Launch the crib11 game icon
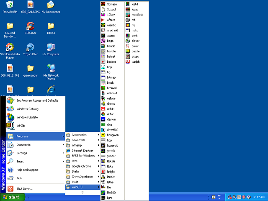 103,109
